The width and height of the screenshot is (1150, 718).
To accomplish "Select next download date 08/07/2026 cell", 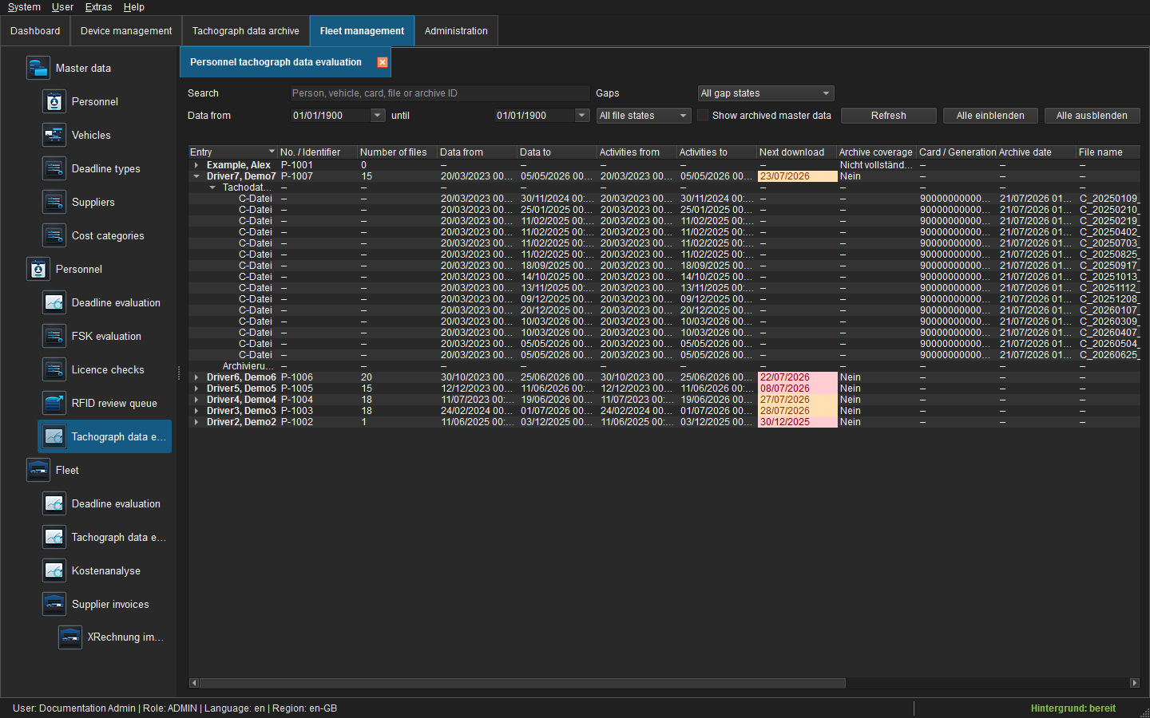I will pos(797,389).
